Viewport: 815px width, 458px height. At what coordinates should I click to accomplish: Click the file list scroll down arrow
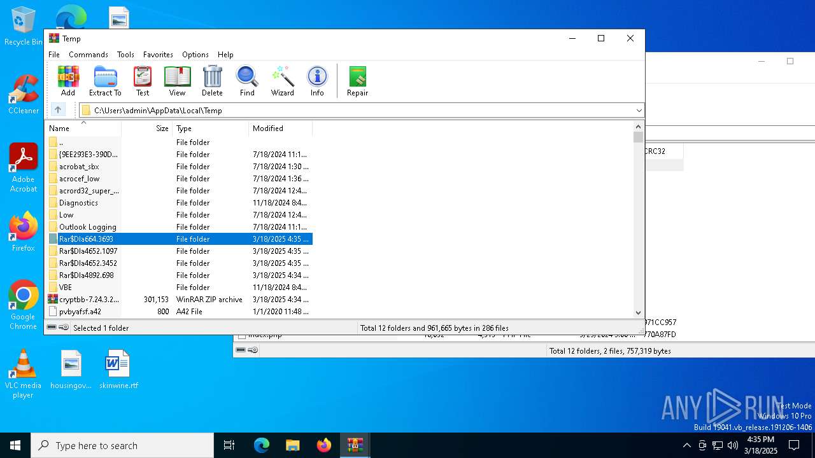click(639, 312)
